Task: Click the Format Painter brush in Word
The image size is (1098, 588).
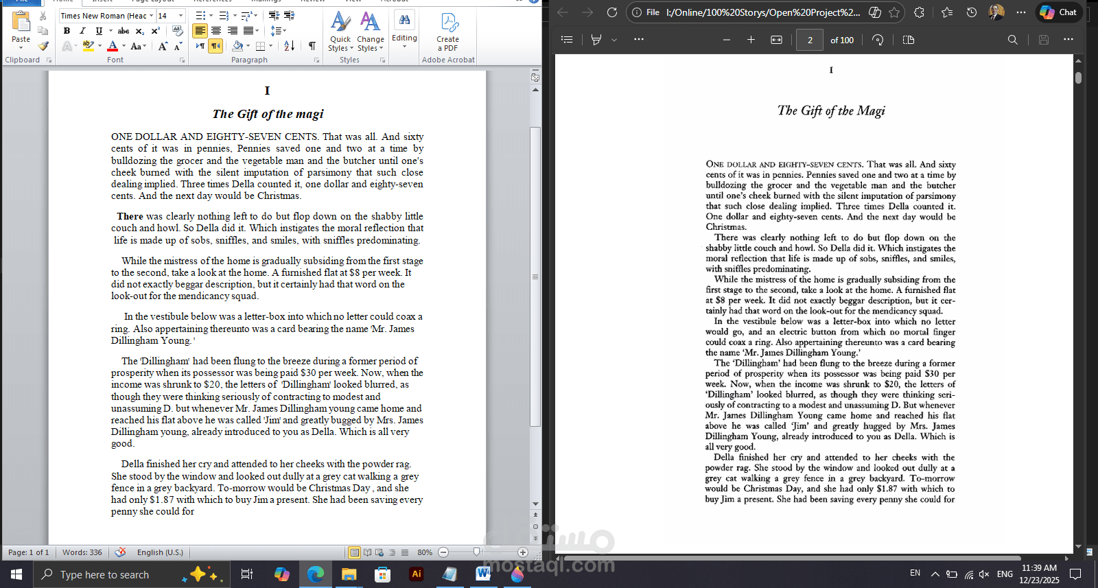Action: pyautogui.click(x=43, y=46)
